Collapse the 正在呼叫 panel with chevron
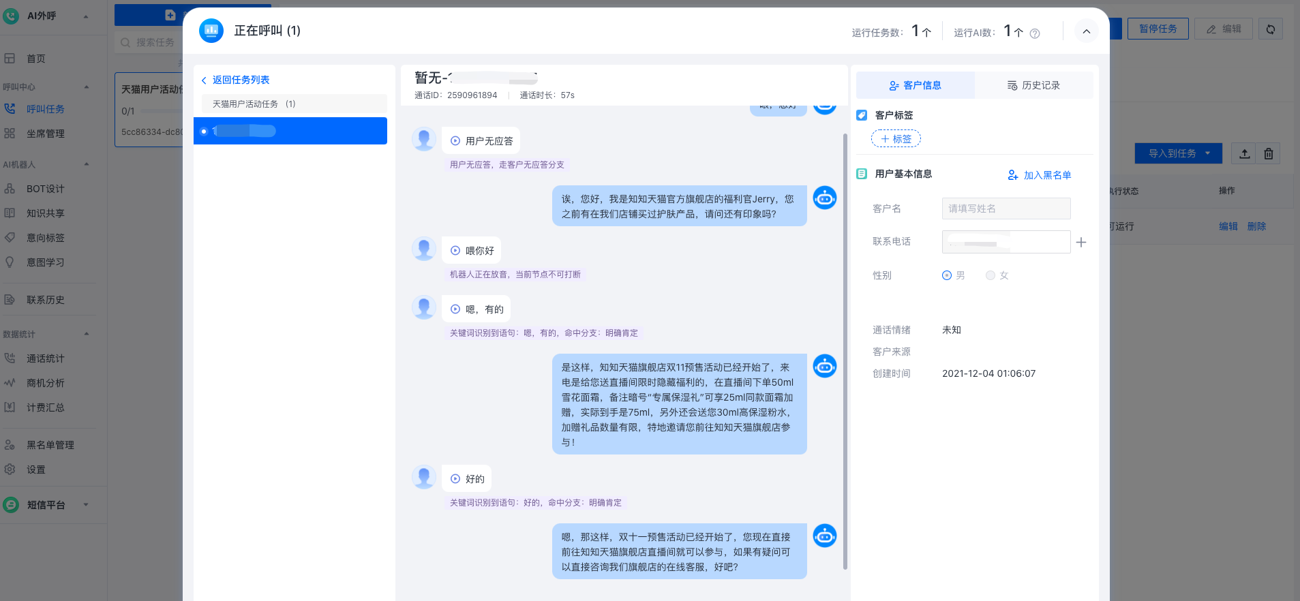Screen dimensions: 1300x601 coord(1086,31)
